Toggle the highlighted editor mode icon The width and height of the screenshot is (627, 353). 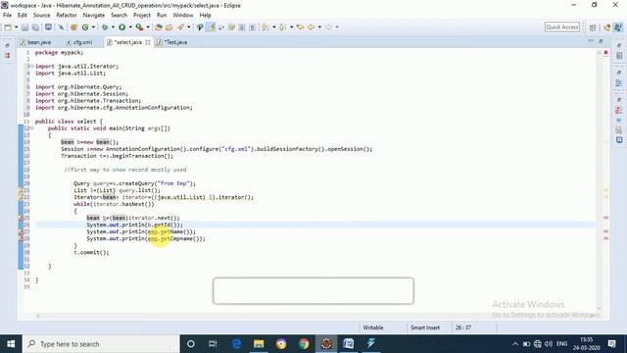212,27
